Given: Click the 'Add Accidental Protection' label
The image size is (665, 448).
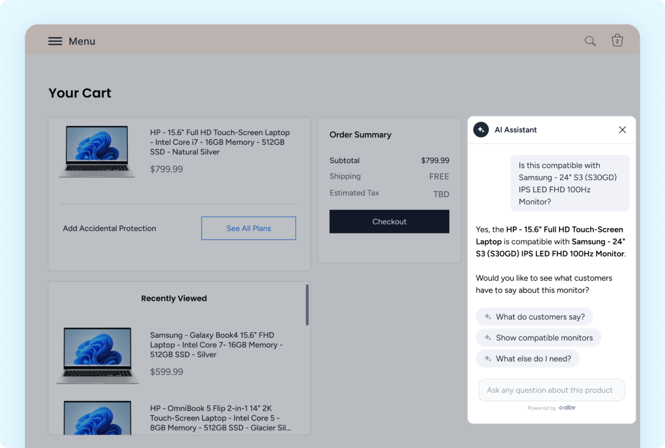Looking at the screenshot, I should tap(110, 228).
